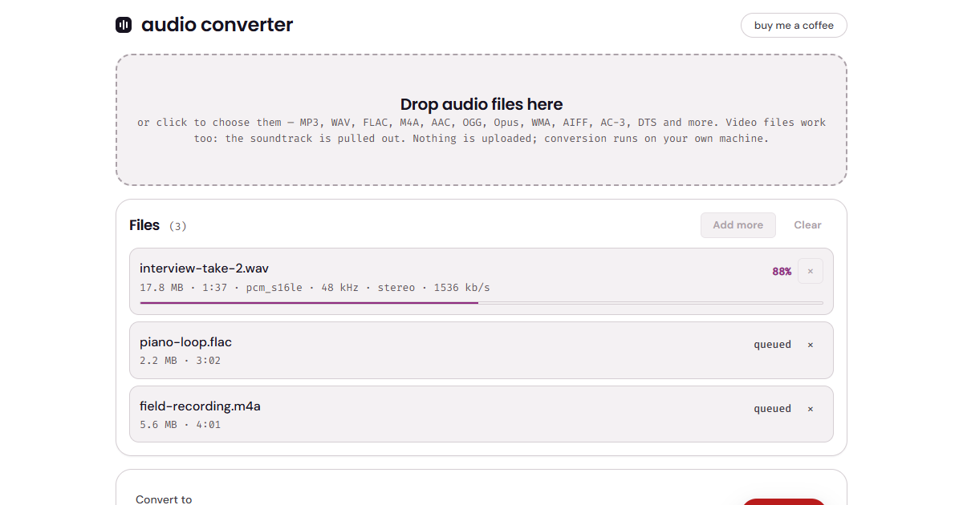Click the 17.8 MB metadata line
The width and height of the screenshot is (963, 505).
click(x=315, y=287)
